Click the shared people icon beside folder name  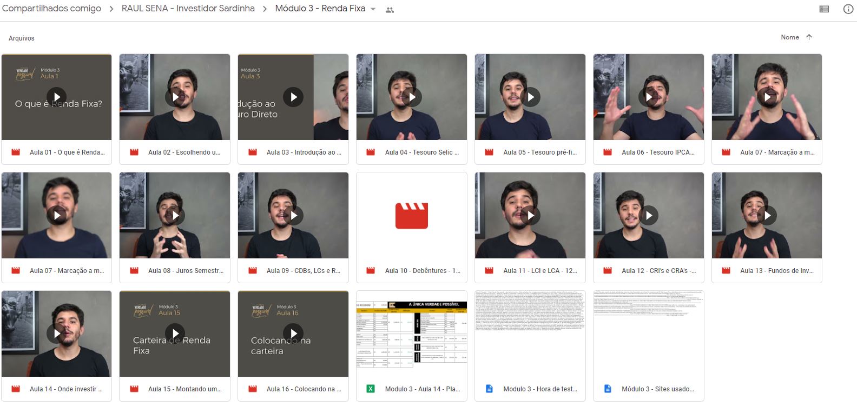point(390,10)
